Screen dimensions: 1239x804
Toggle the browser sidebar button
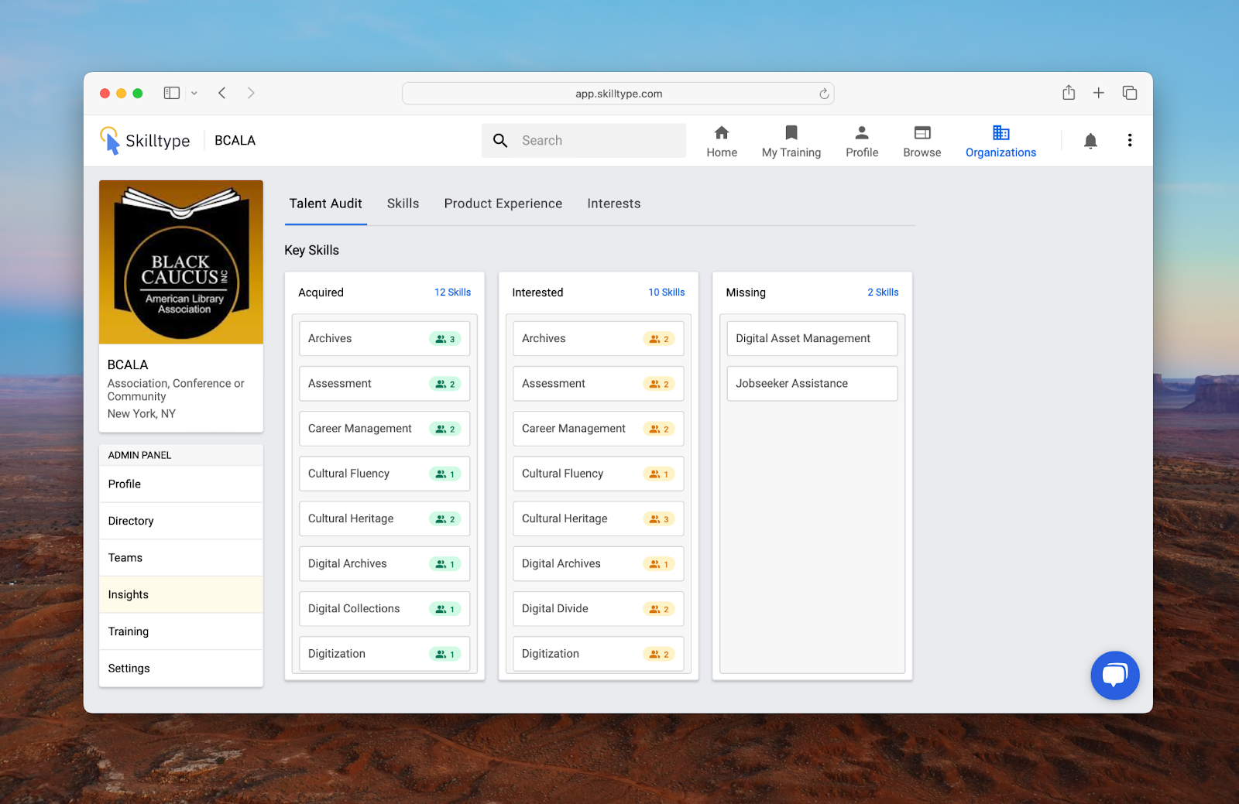(x=172, y=93)
